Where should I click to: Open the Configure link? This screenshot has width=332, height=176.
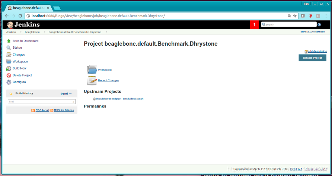coord(19,82)
